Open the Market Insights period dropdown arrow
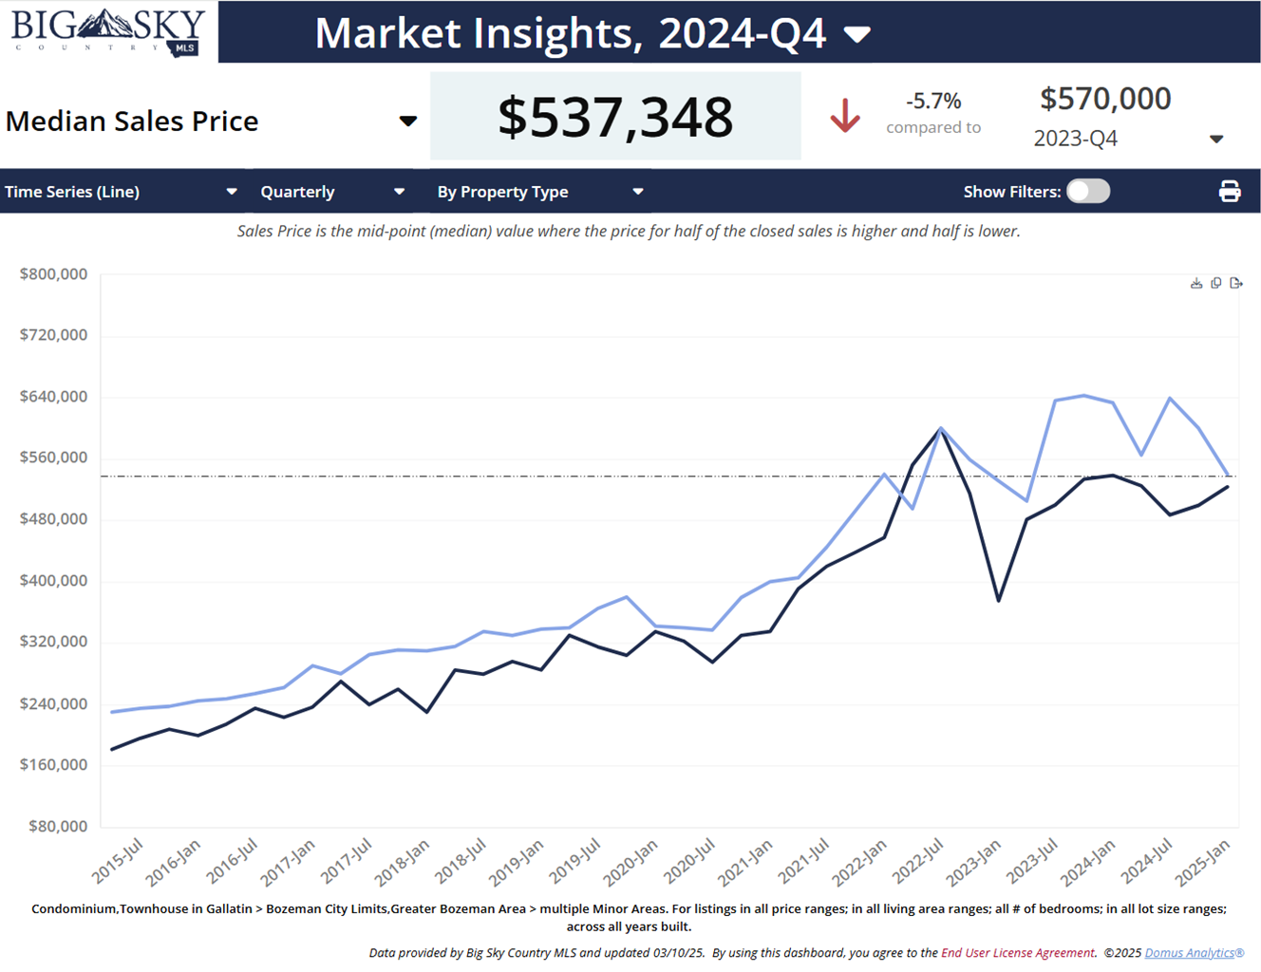The image size is (1261, 972). (x=856, y=35)
